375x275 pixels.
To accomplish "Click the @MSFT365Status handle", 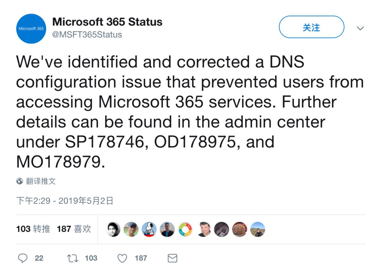I will click(x=87, y=35).
